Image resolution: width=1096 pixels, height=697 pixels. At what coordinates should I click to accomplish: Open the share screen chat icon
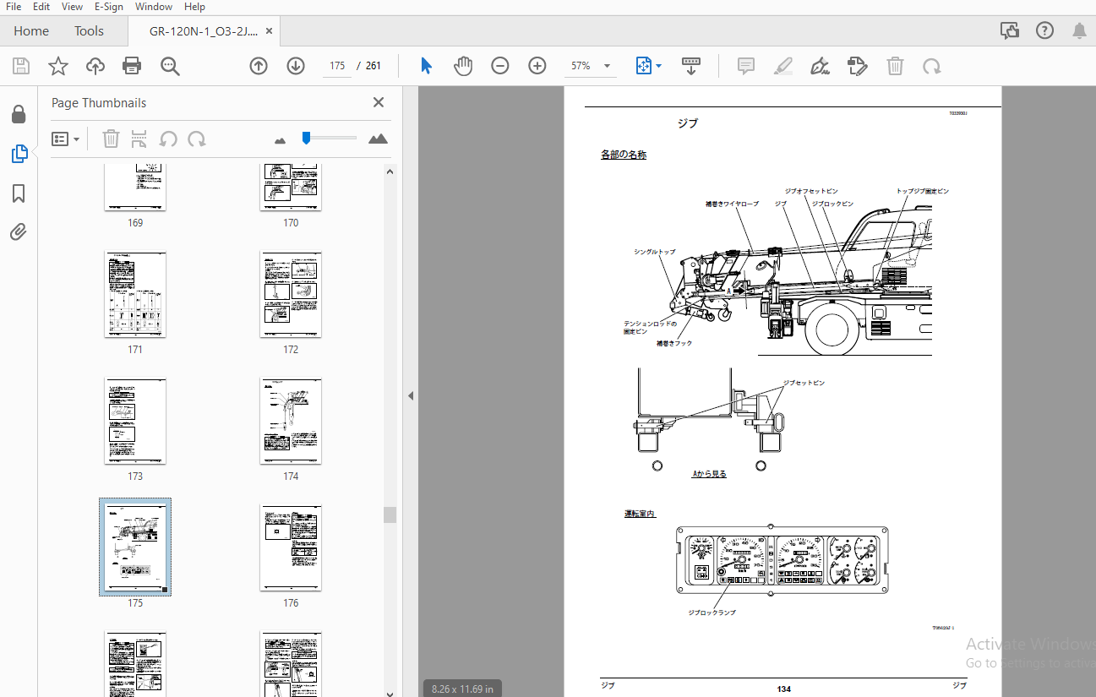pyautogui.click(x=1010, y=31)
